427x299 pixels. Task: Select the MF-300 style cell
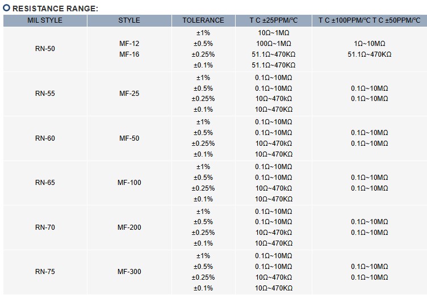click(129, 272)
